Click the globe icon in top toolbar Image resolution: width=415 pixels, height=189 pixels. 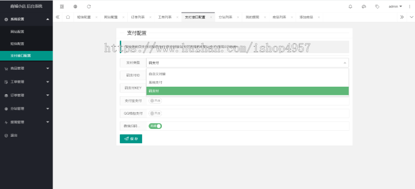75,6
